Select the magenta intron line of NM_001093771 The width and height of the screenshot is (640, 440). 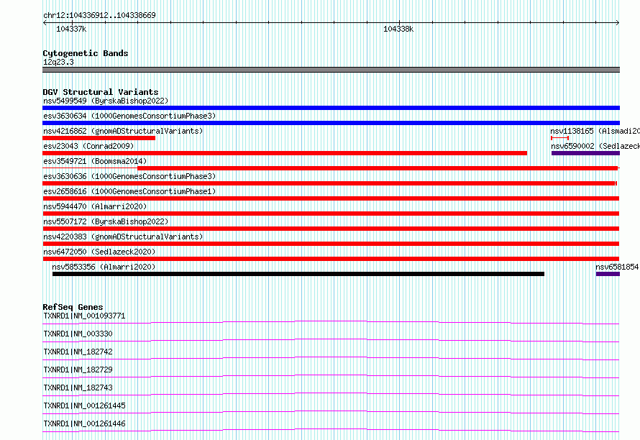click(x=331, y=322)
